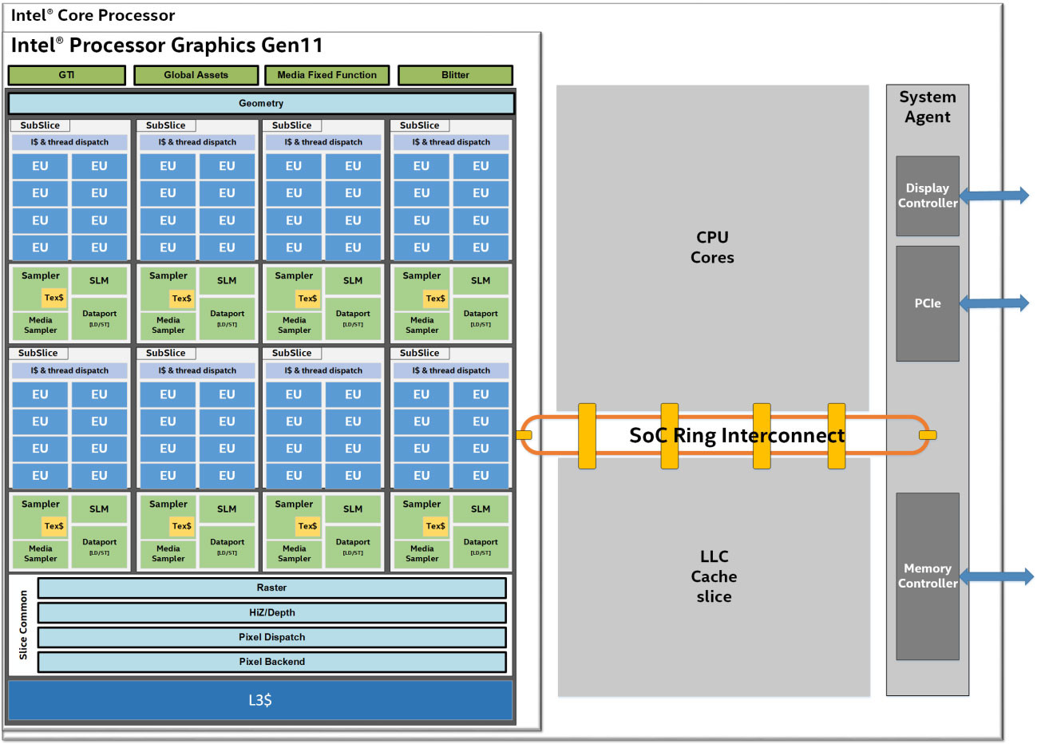
Task: Click the Global Assets block
Action: click(x=196, y=75)
